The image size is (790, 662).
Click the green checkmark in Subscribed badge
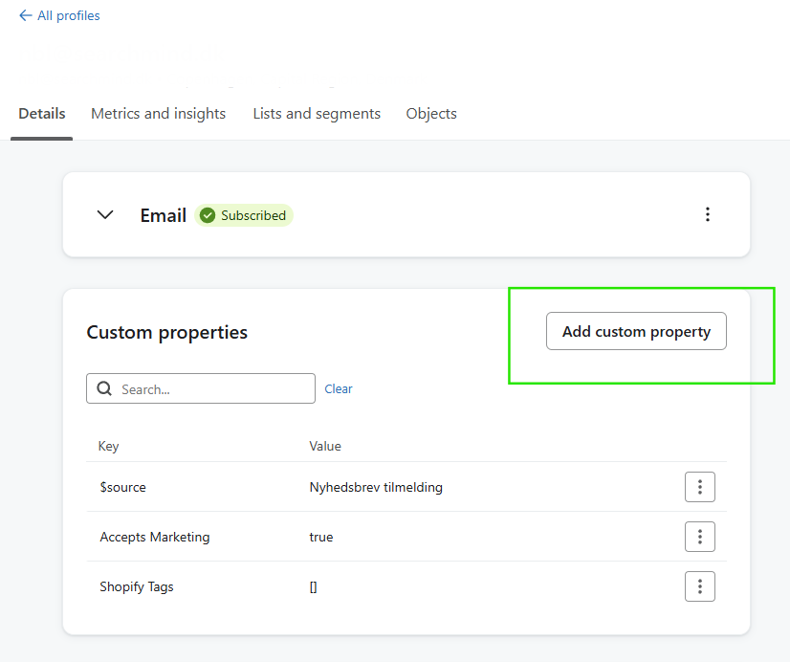[208, 216]
